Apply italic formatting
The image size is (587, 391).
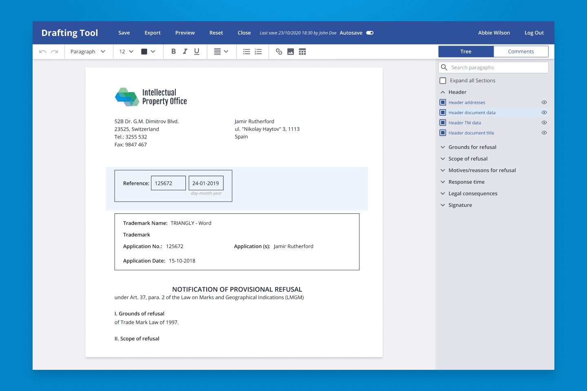point(185,52)
